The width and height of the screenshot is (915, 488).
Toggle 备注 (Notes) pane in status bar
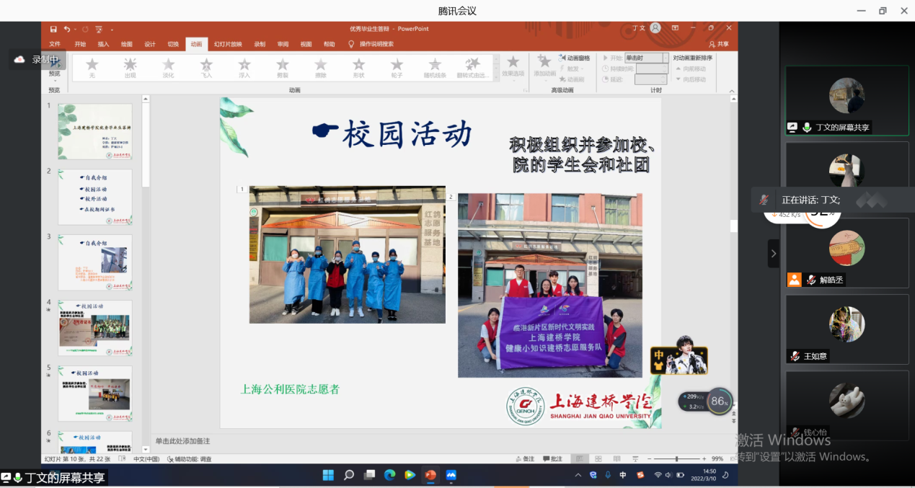(525, 458)
